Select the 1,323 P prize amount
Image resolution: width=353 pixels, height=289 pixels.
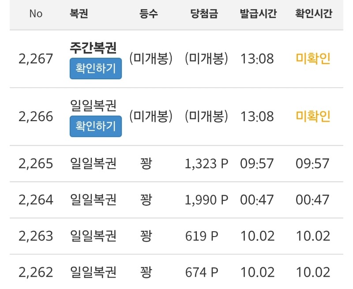(207, 163)
